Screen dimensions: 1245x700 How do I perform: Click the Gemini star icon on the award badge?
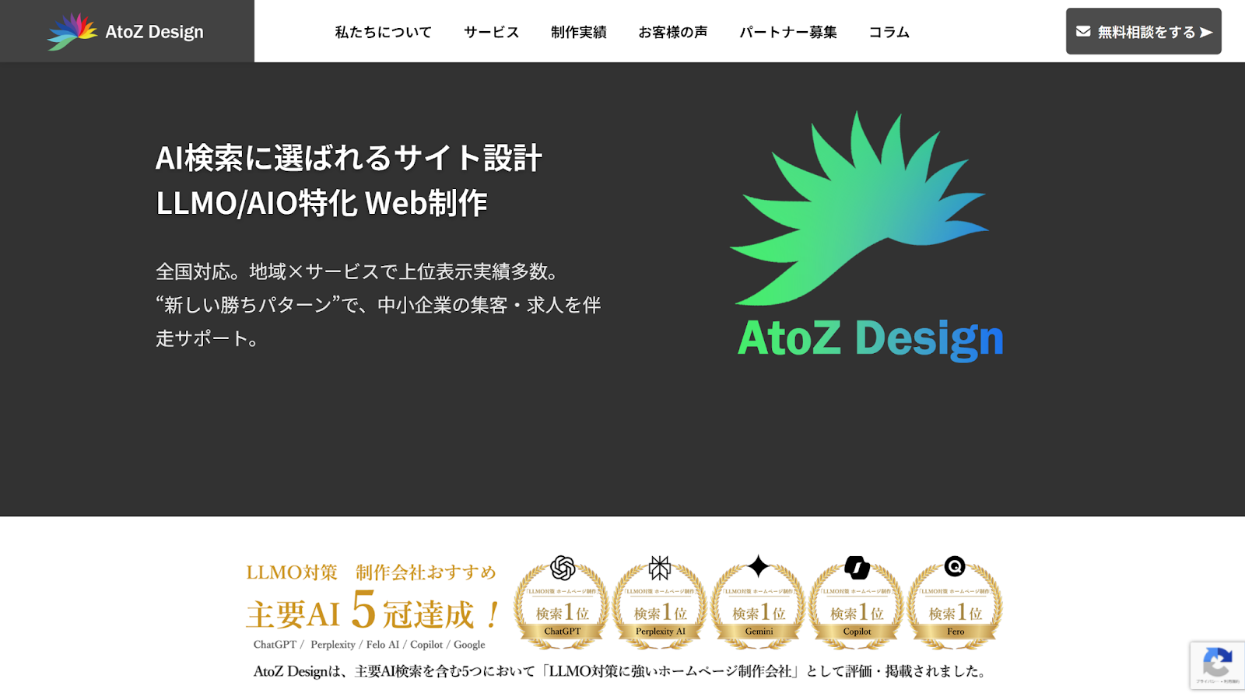tap(758, 564)
